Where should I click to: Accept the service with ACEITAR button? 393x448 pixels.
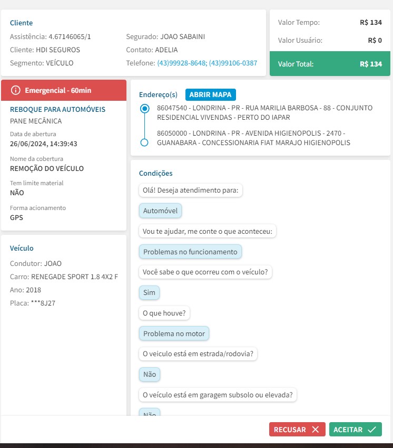[356, 430]
